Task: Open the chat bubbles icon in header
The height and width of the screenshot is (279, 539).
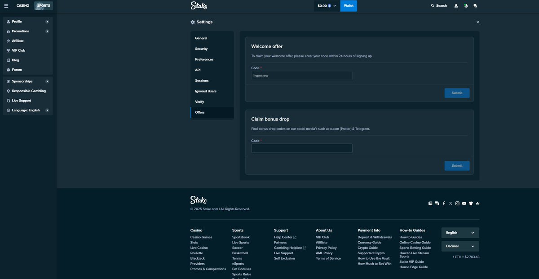Action: click(475, 6)
